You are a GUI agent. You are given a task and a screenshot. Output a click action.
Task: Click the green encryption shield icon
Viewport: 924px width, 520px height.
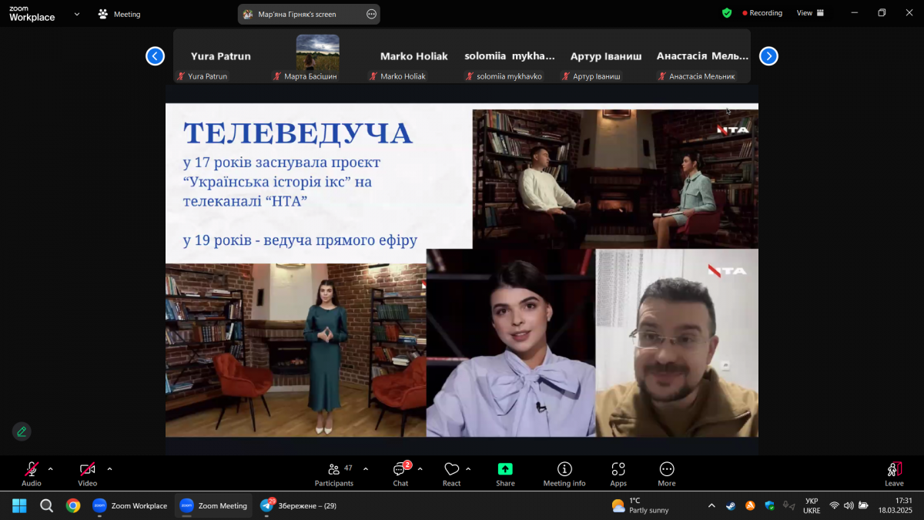[x=727, y=13]
